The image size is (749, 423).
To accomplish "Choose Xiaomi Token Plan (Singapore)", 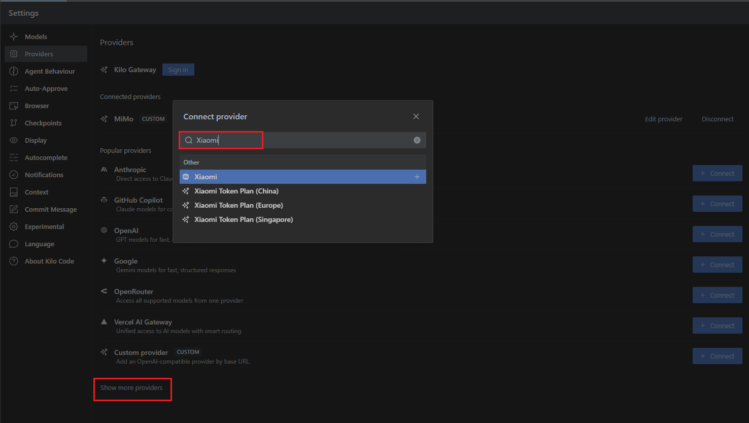I will coord(302,219).
